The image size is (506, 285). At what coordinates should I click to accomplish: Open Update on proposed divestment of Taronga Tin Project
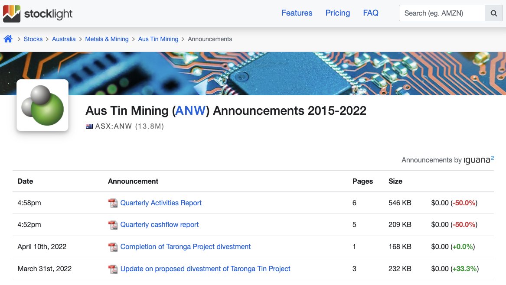205,269
